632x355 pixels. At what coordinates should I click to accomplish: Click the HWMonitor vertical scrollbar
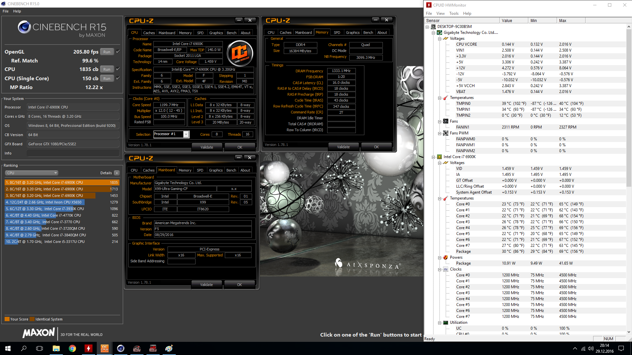coord(629,108)
